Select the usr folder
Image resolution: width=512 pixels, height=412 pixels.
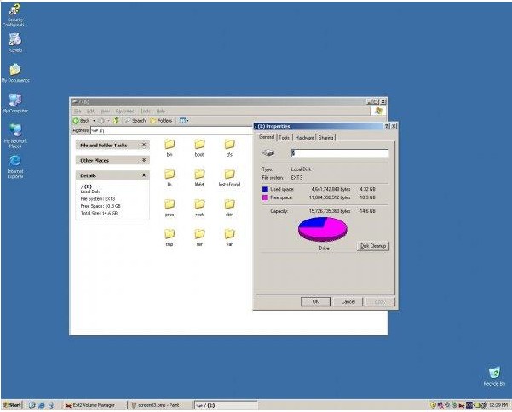[199, 237]
